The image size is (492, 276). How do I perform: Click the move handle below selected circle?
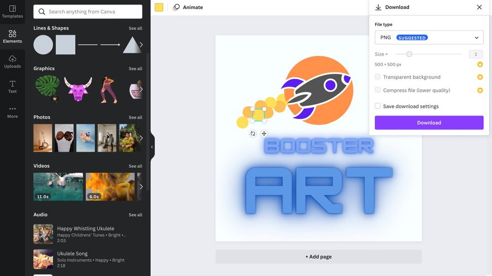point(264,134)
